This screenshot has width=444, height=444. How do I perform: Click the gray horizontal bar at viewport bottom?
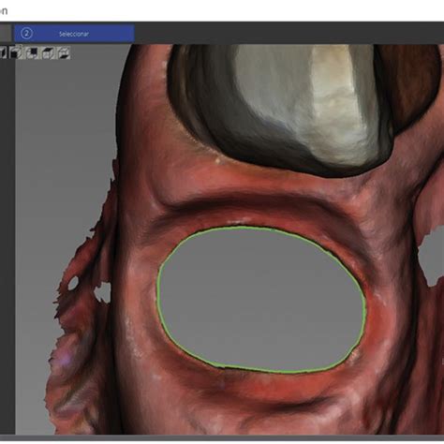click(x=222, y=437)
